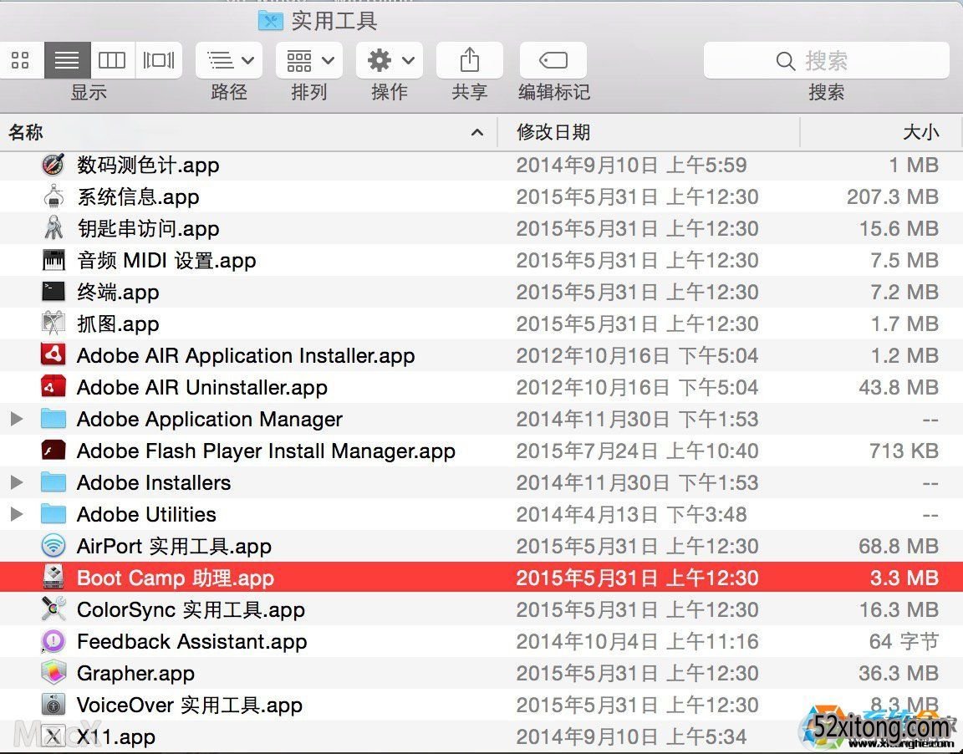Open the 路径 path dropdown
Viewport: 963px width, 754px height.
[229, 60]
